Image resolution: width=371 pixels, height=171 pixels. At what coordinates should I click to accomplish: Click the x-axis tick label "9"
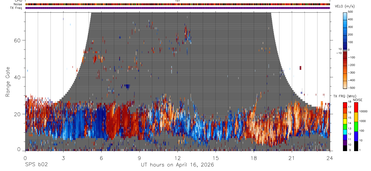coord(139,158)
